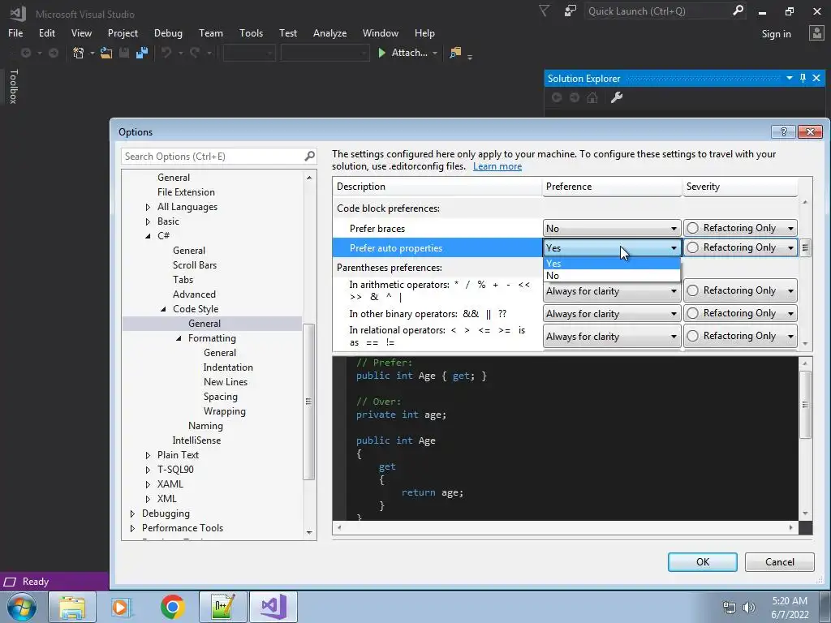The width and height of the screenshot is (831, 623).
Task: Open Prefer braces preference dropdown
Action: tap(612, 228)
